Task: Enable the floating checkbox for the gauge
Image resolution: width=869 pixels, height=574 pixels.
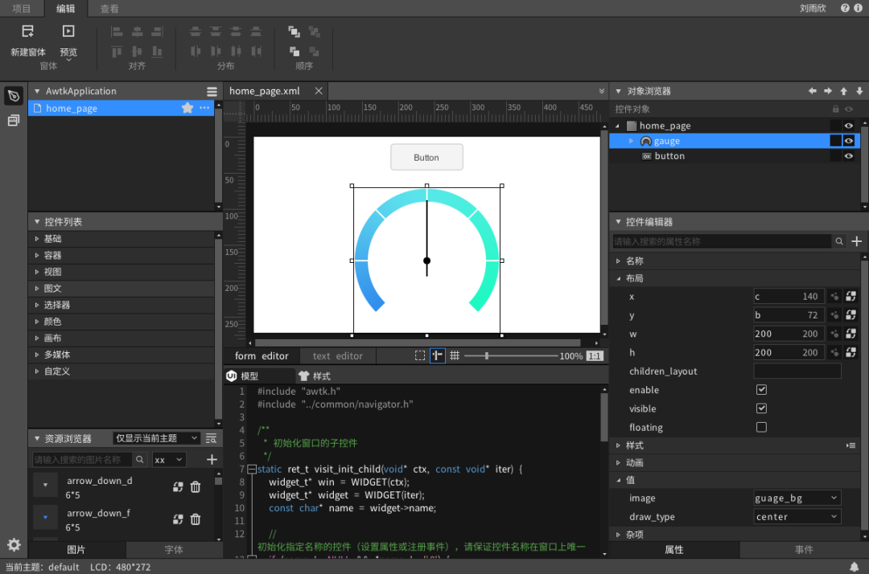Action: (761, 427)
